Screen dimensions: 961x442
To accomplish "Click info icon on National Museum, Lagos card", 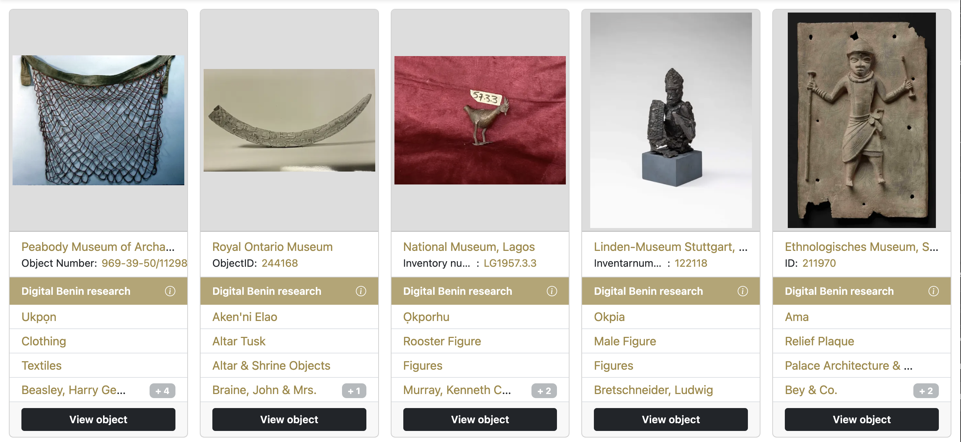I will pos(551,291).
